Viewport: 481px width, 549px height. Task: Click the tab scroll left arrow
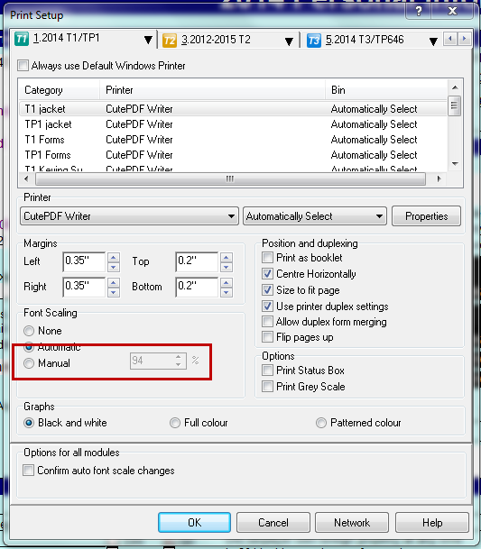click(x=450, y=39)
